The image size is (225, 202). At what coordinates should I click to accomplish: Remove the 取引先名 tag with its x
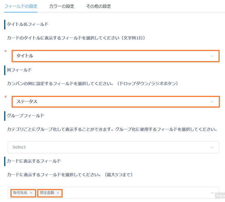tap(31, 193)
